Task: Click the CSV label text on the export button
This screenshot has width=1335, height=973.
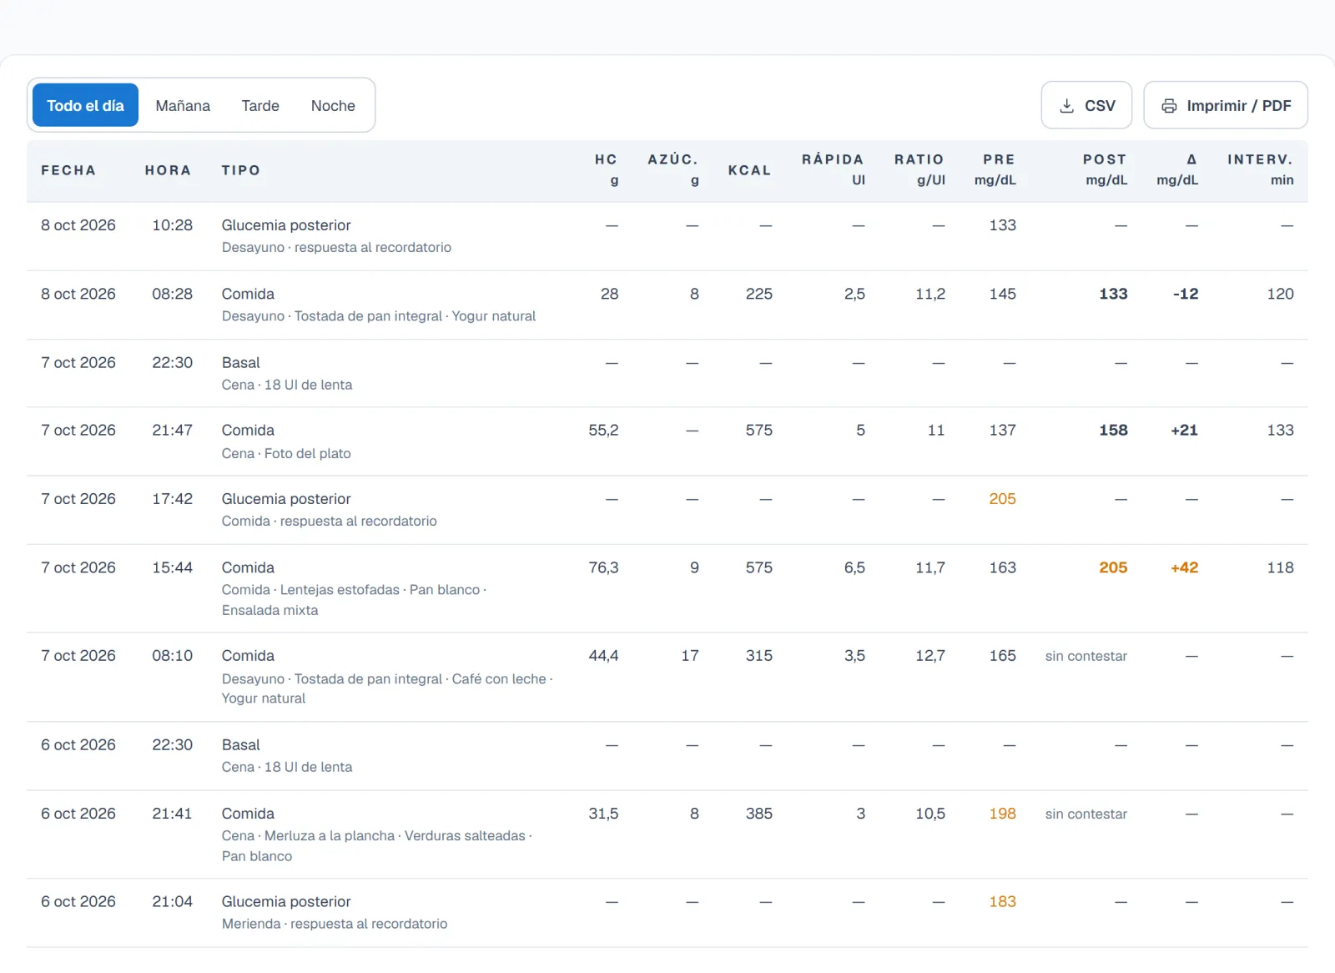Action: coord(1100,106)
